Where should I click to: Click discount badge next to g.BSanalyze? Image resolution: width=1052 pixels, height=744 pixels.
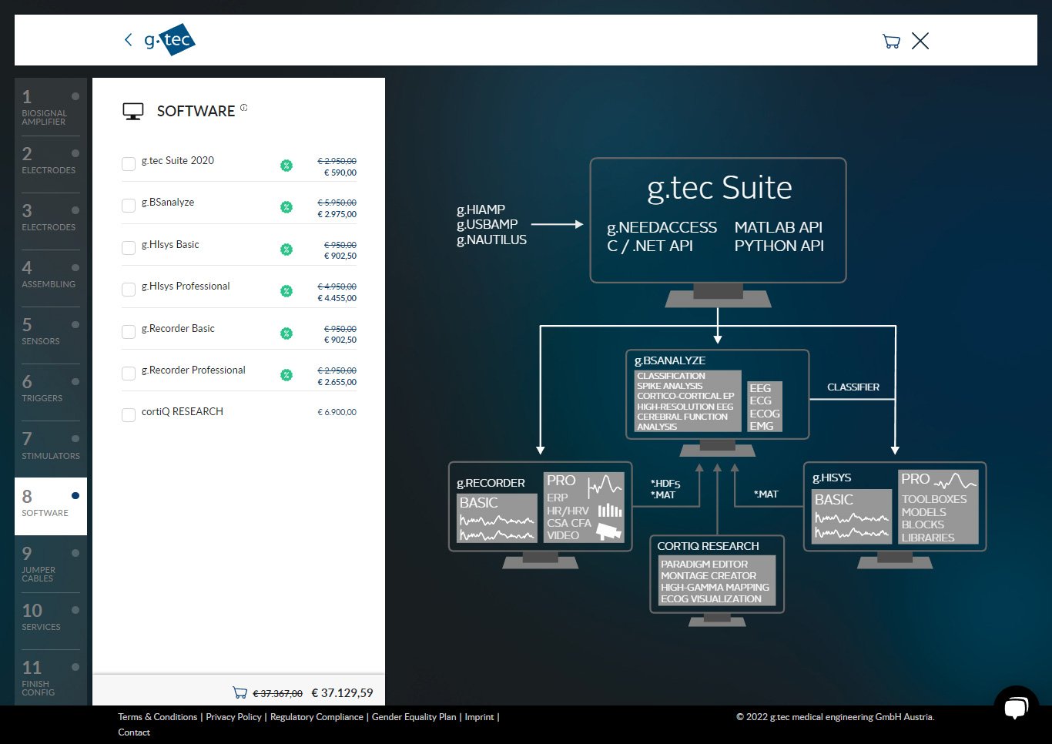(286, 207)
